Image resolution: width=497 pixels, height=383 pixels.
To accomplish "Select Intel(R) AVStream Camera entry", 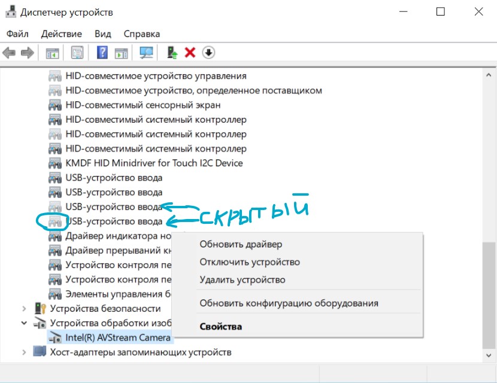I will click(118, 338).
